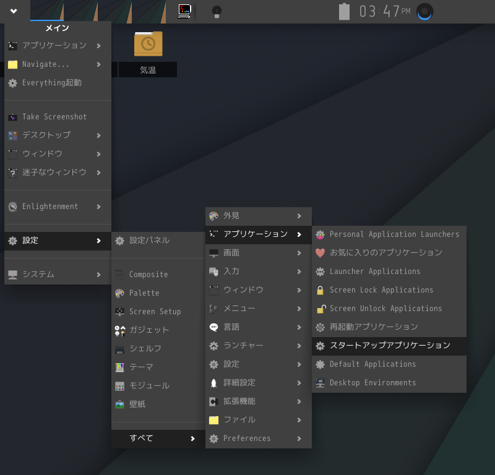The height and width of the screenshot is (475, 495).
Task: Open the ファイル settings category
Action: click(258, 420)
